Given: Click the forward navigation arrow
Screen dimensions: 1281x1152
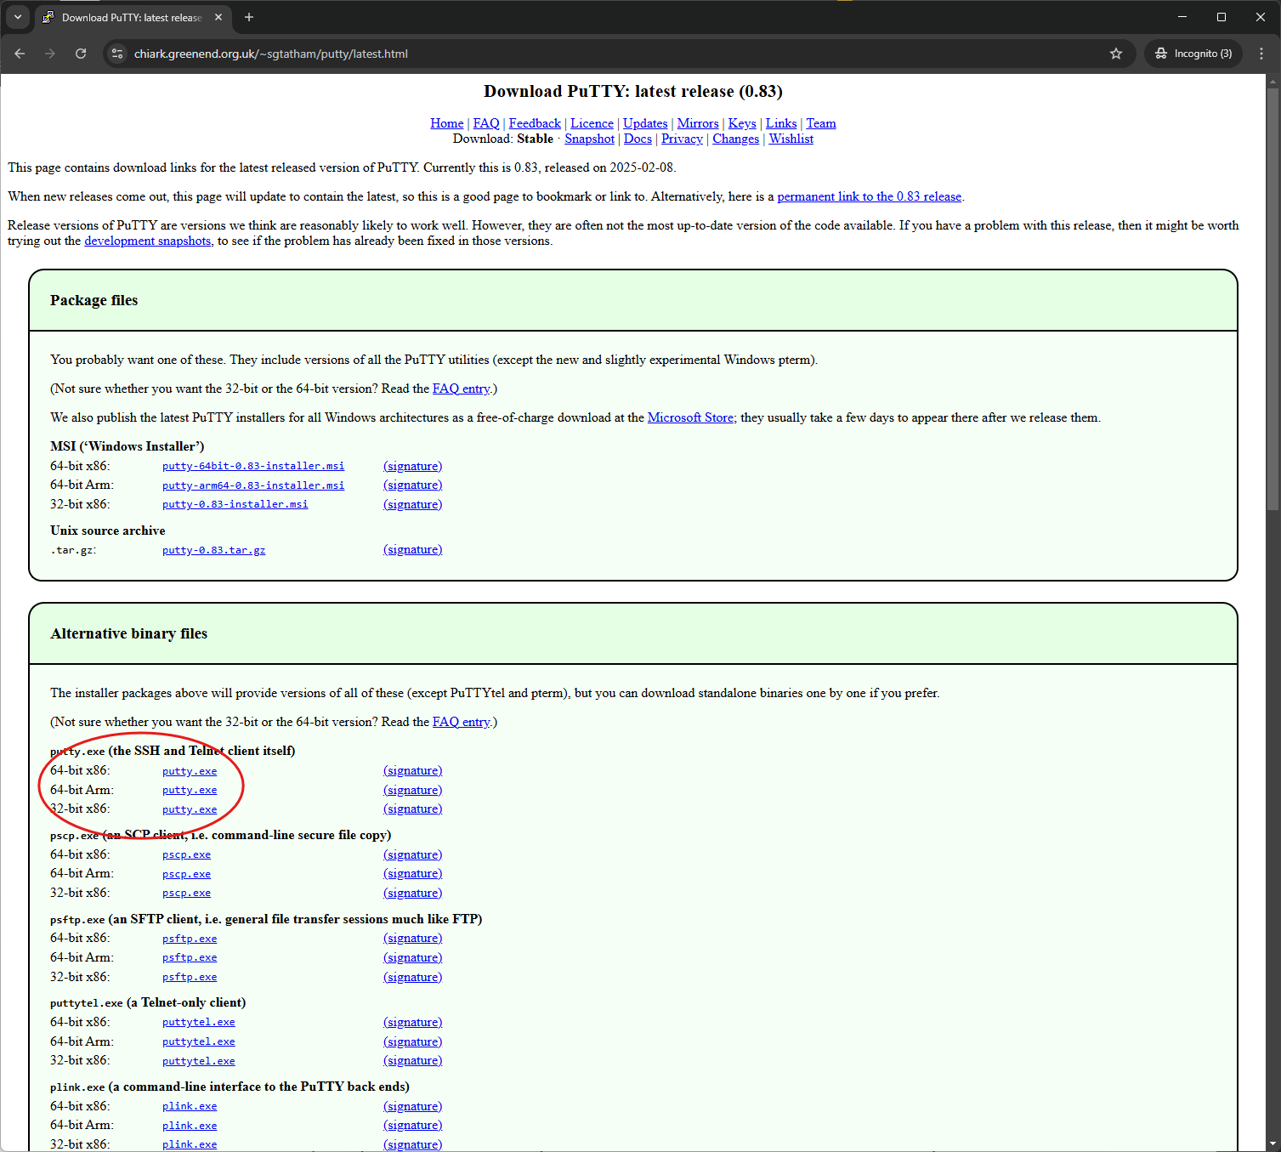Looking at the screenshot, I should [x=50, y=54].
